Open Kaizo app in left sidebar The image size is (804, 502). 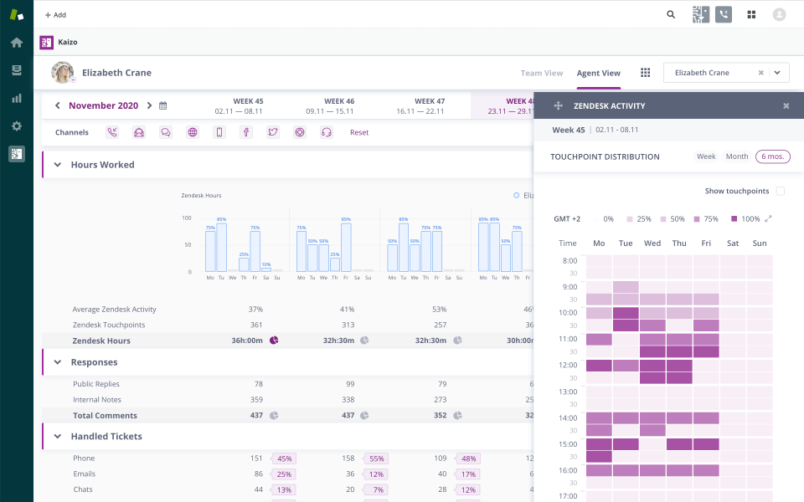click(16, 154)
